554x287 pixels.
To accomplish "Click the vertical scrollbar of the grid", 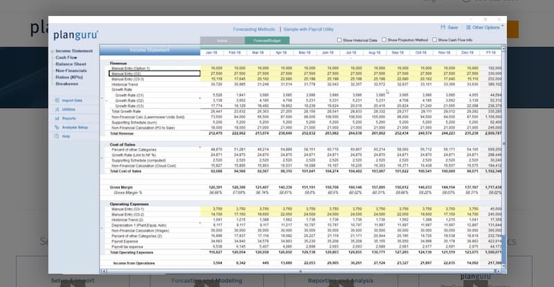I will 504,156.
